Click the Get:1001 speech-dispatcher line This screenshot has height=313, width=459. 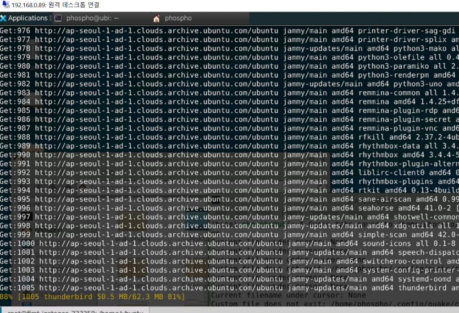230,252
